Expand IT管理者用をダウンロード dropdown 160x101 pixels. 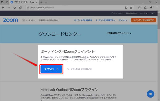point(119,33)
